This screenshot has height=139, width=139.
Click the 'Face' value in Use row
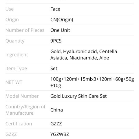(55, 9)
